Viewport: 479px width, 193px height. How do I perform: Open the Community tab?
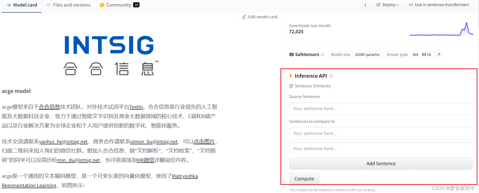point(119,5)
